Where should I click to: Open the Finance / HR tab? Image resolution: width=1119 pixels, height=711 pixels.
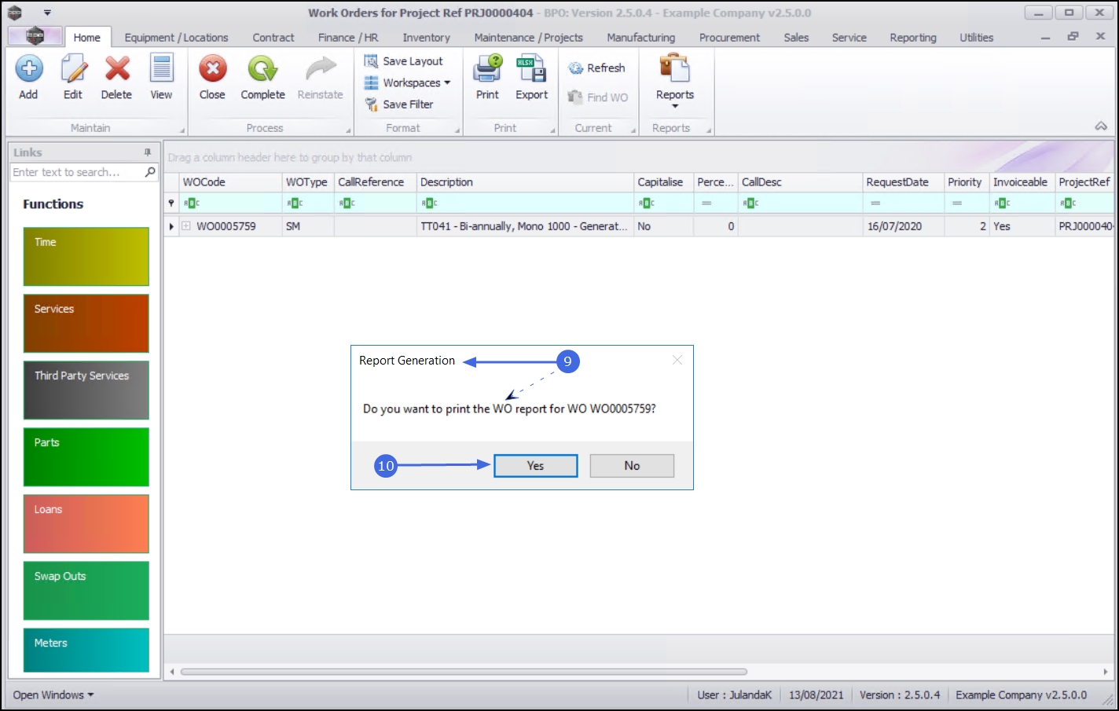tap(348, 38)
